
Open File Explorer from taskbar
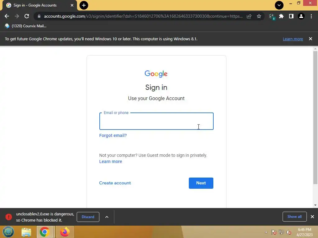26,232
